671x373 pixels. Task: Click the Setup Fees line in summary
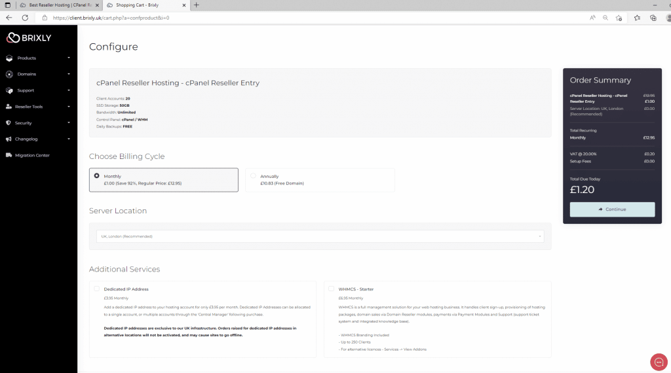(612, 162)
